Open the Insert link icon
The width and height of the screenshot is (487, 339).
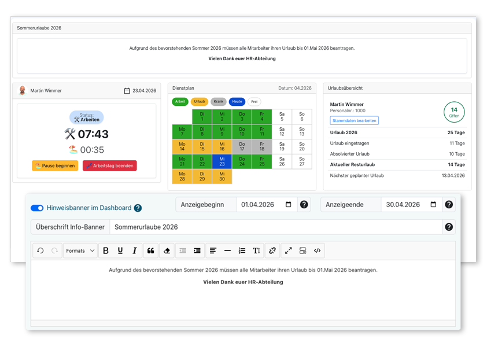pos(272,250)
